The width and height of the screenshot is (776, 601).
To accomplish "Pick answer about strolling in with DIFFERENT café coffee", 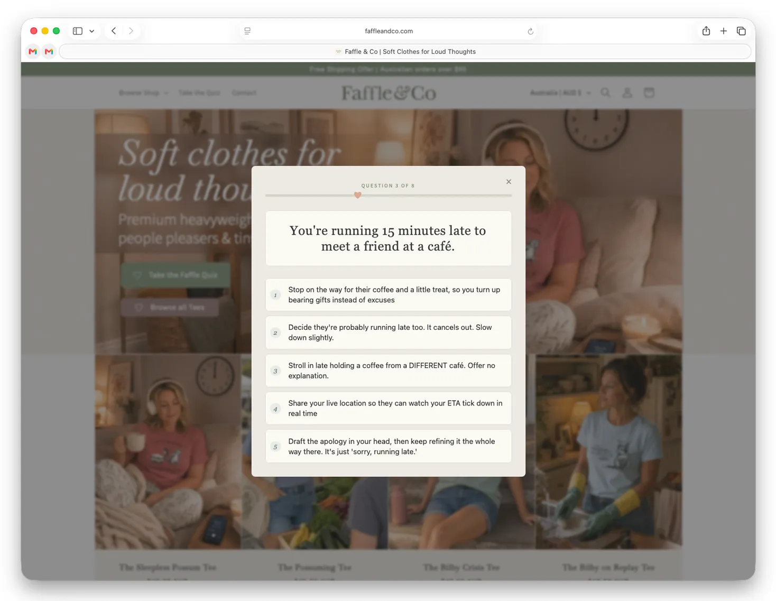I will (x=388, y=371).
